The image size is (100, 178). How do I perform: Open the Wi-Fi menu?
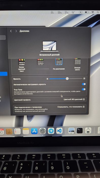click(93, 12)
